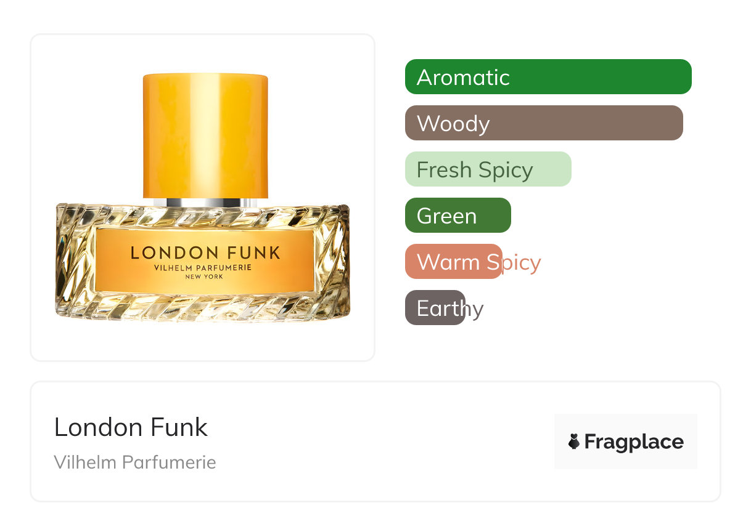Click the Woody label text
The height and width of the screenshot is (532, 751).
pos(453,123)
